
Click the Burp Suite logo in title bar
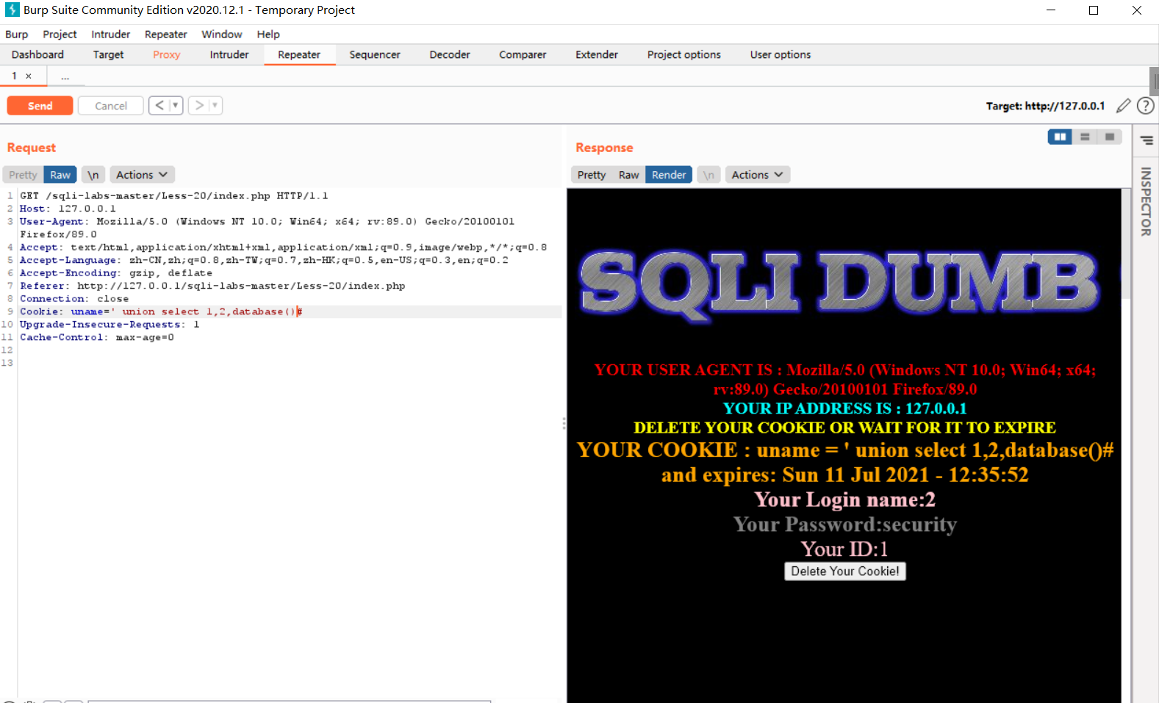click(12, 10)
